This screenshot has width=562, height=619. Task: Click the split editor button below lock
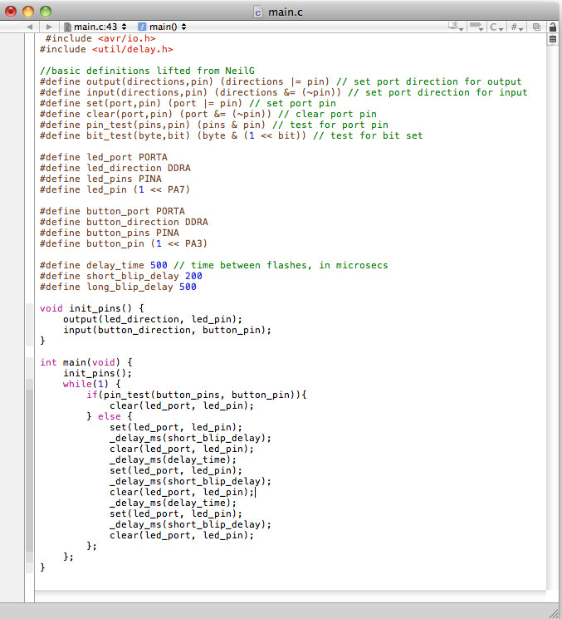click(x=553, y=39)
